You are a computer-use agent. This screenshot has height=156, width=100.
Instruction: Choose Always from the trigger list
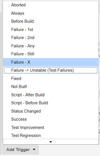point(51,13)
